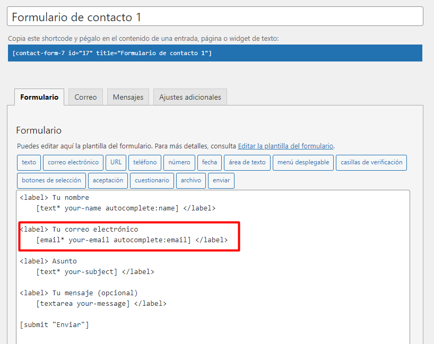Add a teléfono field tag
434x344 pixels.
(x=145, y=162)
